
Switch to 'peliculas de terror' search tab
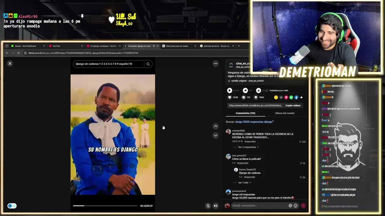pos(217,46)
